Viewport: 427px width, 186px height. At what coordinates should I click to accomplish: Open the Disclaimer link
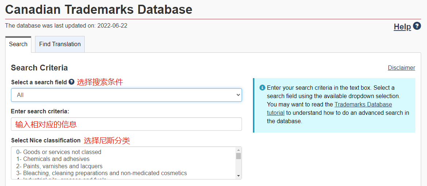coord(401,68)
